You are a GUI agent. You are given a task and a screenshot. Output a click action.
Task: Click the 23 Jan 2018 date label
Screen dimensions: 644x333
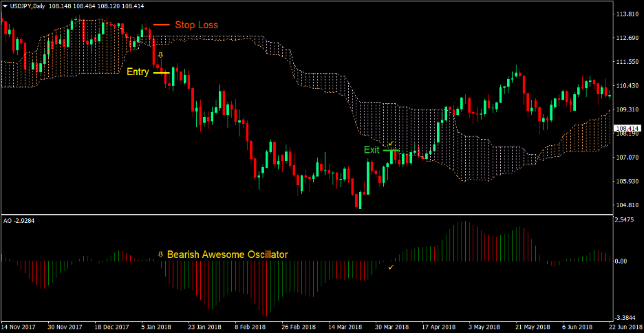[204, 327]
